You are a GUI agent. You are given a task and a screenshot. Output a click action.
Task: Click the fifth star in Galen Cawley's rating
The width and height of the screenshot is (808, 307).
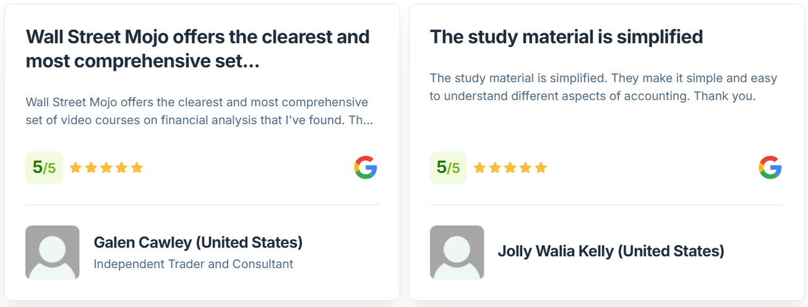(x=137, y=167)
